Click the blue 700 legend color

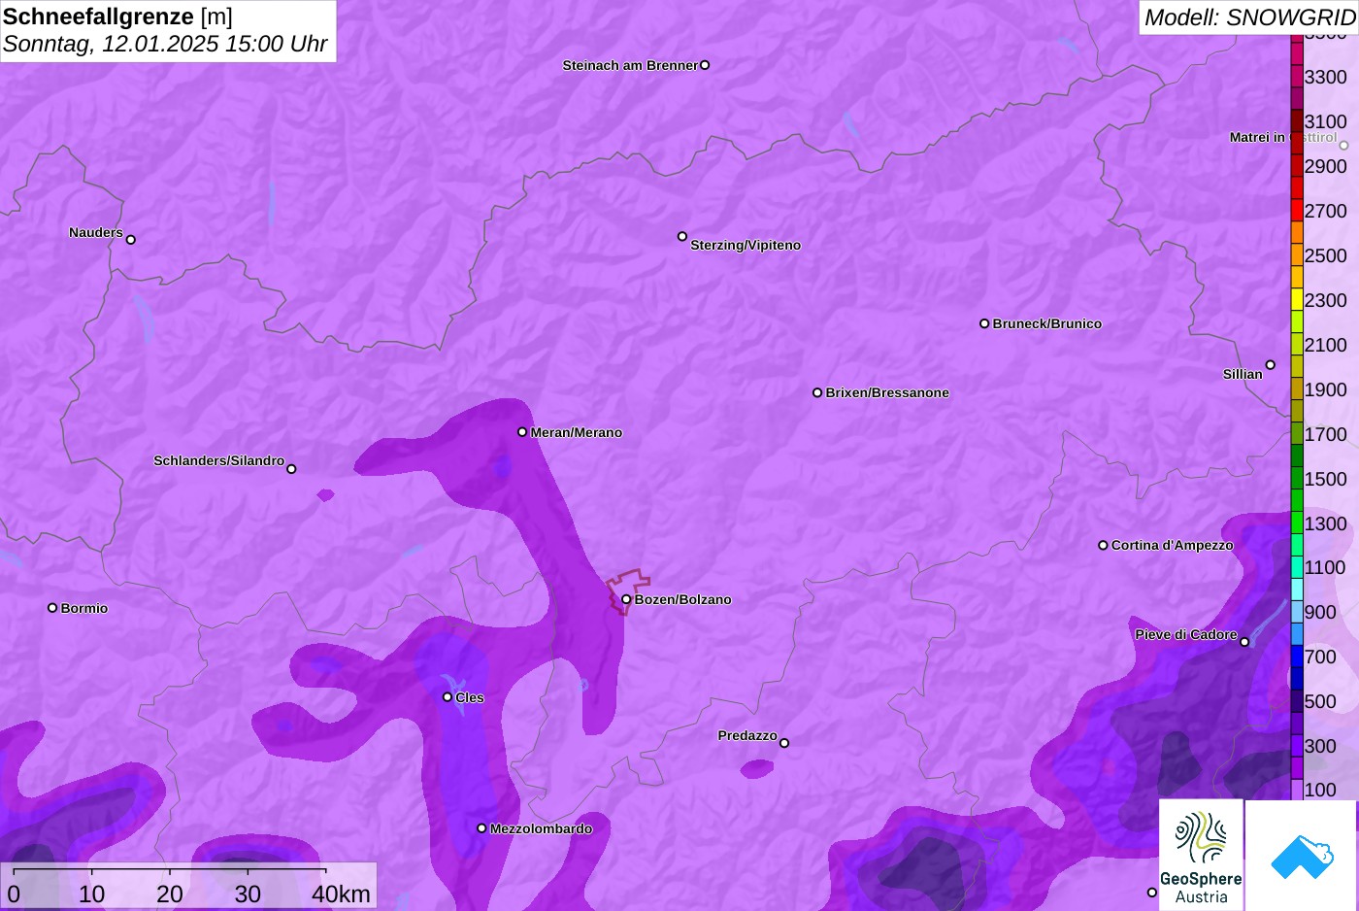(1297, 657)
